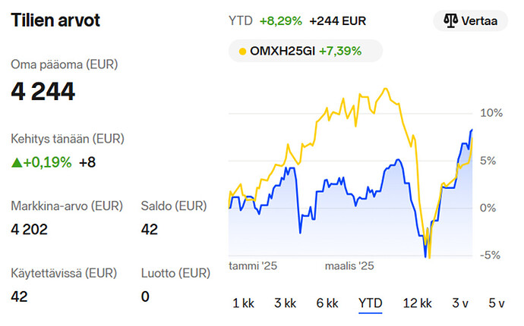This screenshot has width=524, height=326.
Task: Click the YTD +8,29% return figure
Action: tap(281, 21)
